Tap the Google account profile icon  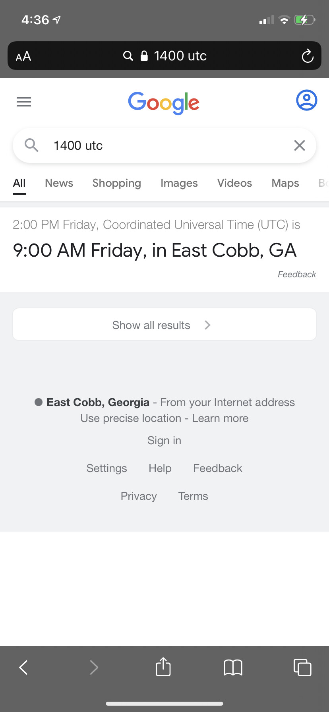pyautogui.click(x=306, y=100)
